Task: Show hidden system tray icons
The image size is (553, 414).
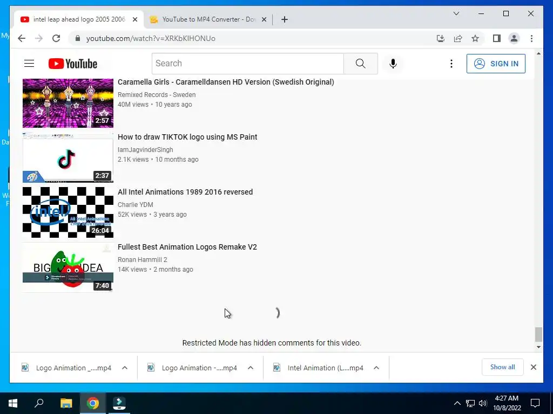Action: [457, 403]
